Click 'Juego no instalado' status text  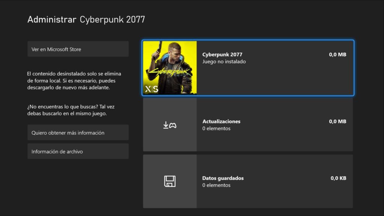click(x=224, y=61)
